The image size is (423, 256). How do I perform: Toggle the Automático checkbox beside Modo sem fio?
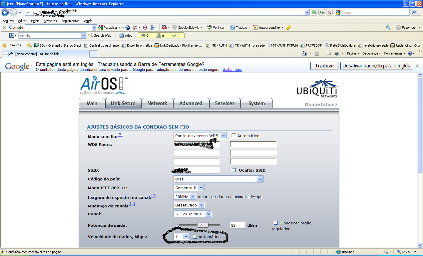(x=234, y=135)
